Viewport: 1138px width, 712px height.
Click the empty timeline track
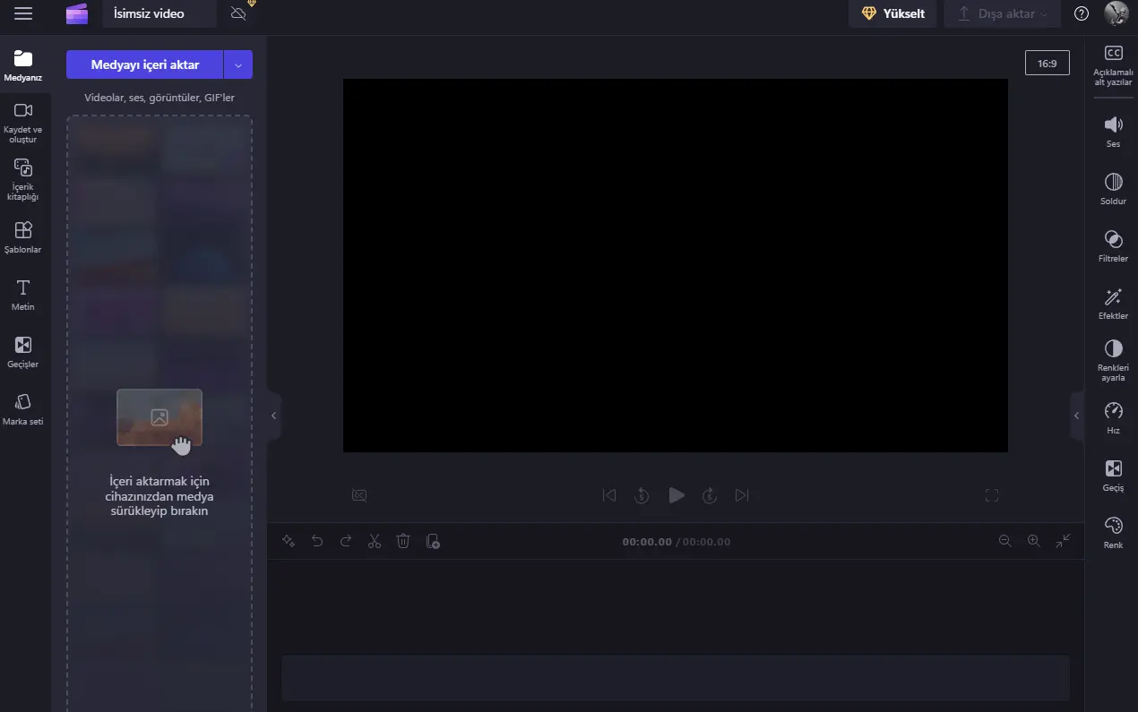676,678
